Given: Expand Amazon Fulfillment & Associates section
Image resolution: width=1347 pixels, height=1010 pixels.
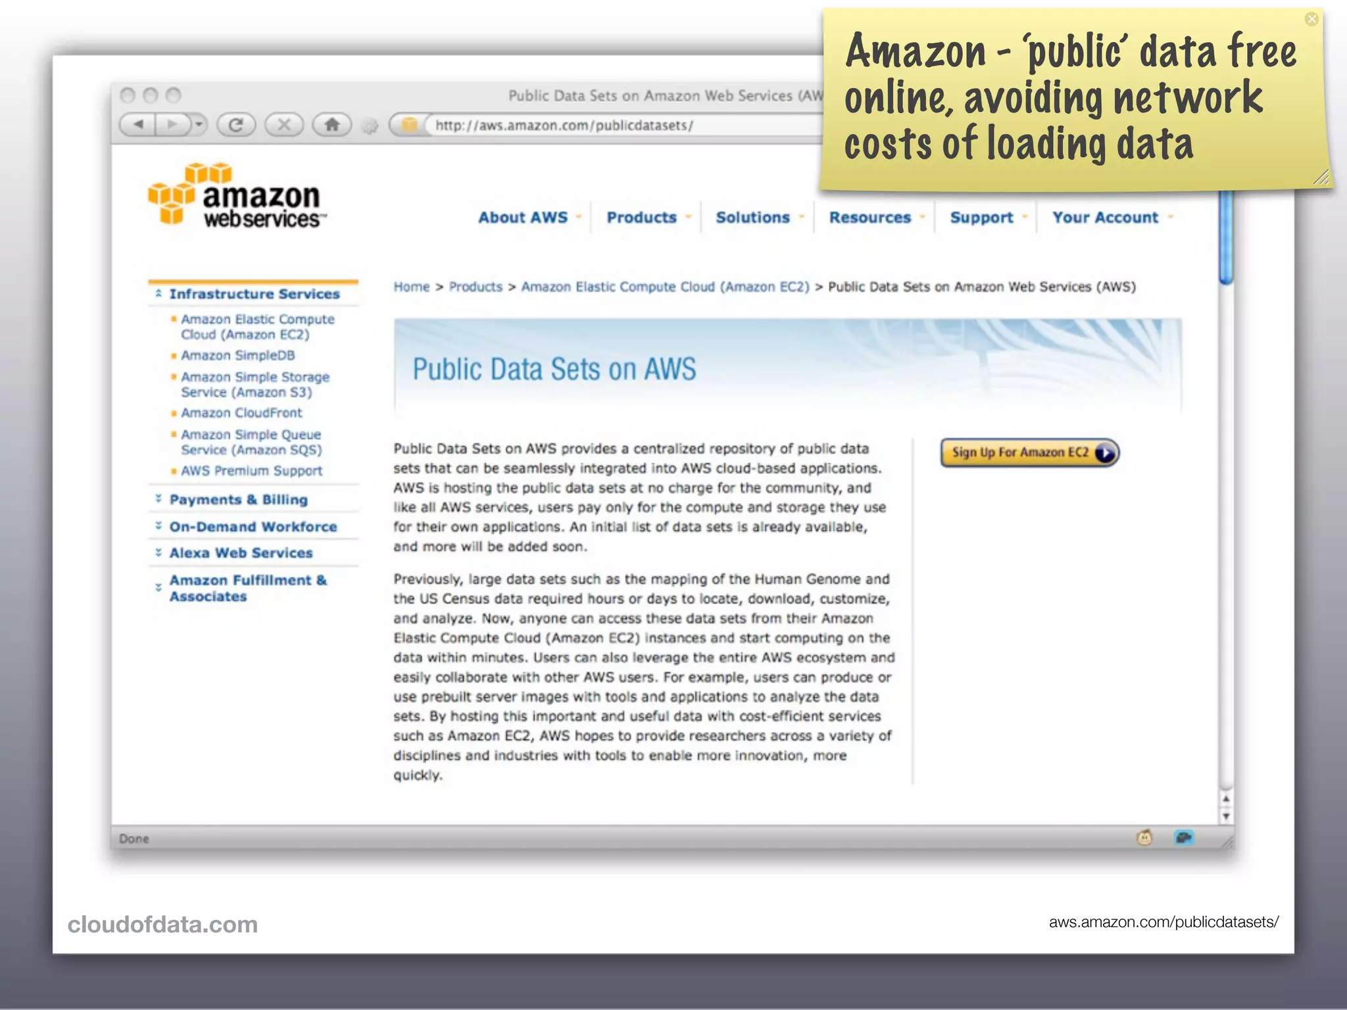Looking at the screenshot, I should (x=247, y=589).
